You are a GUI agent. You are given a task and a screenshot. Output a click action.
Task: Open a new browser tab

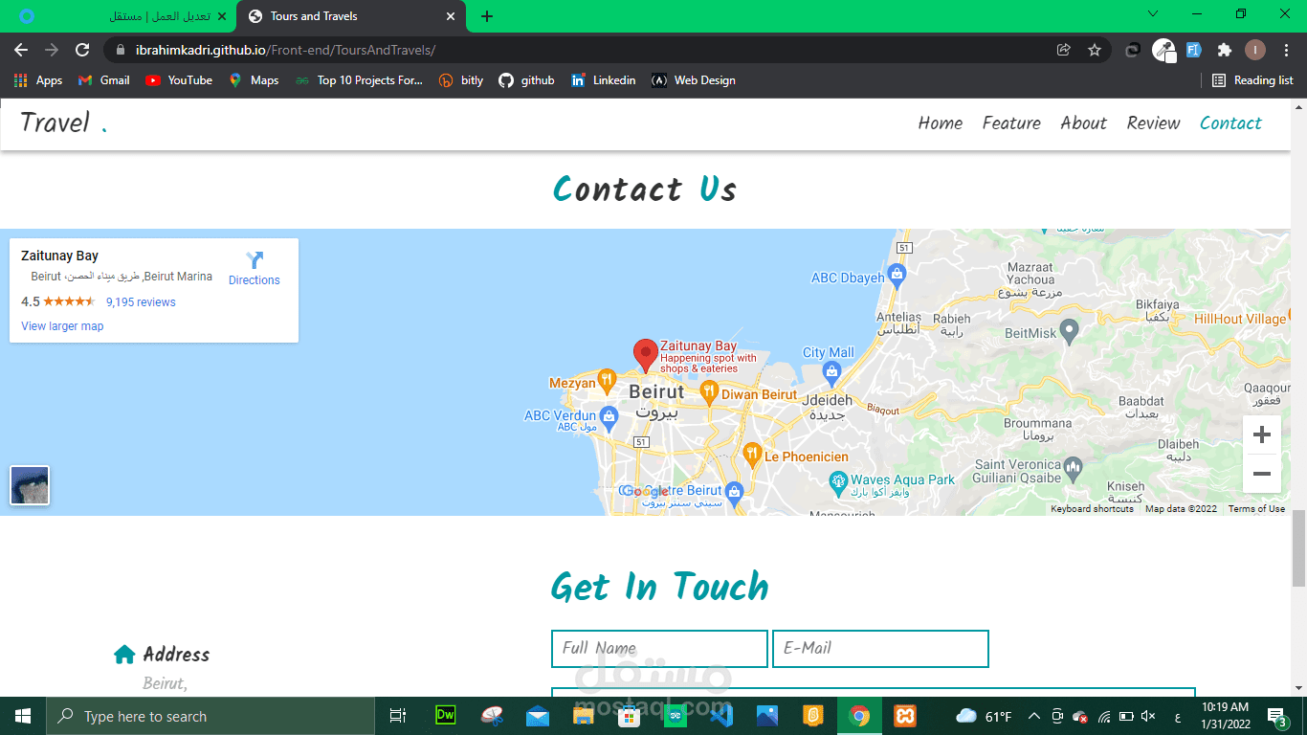(487, 16)
